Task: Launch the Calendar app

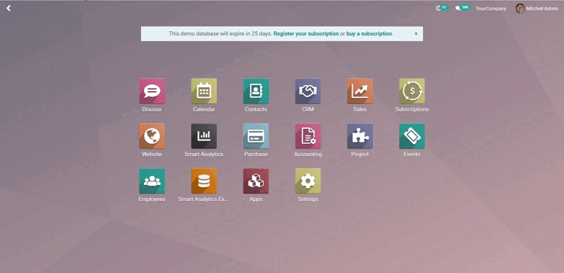Action: (204, 91)
